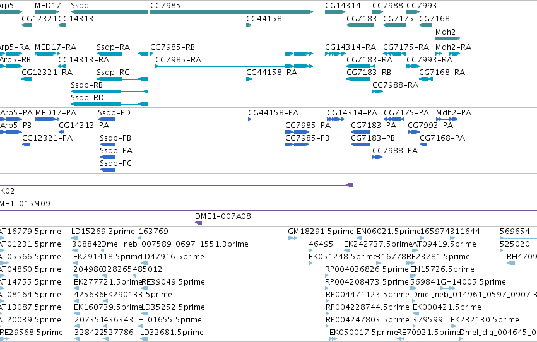Open the CG12321 gene label
This screenshot has width=537, height=342.
pos(39,19)
